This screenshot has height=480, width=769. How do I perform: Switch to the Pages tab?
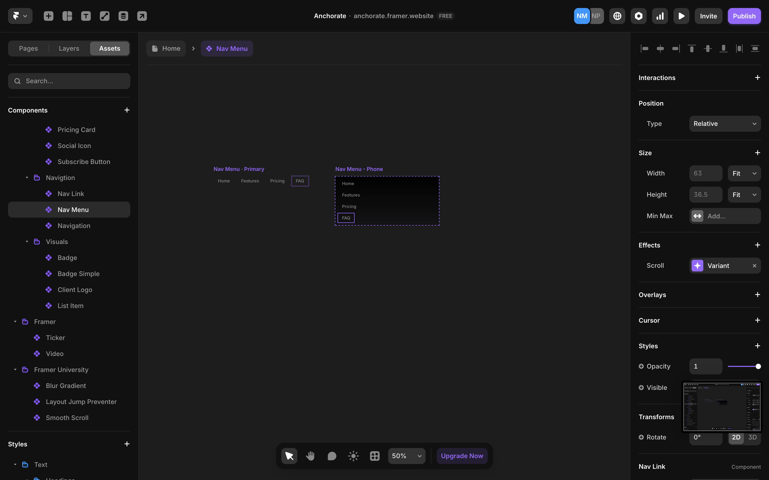[x=28, y=48]
